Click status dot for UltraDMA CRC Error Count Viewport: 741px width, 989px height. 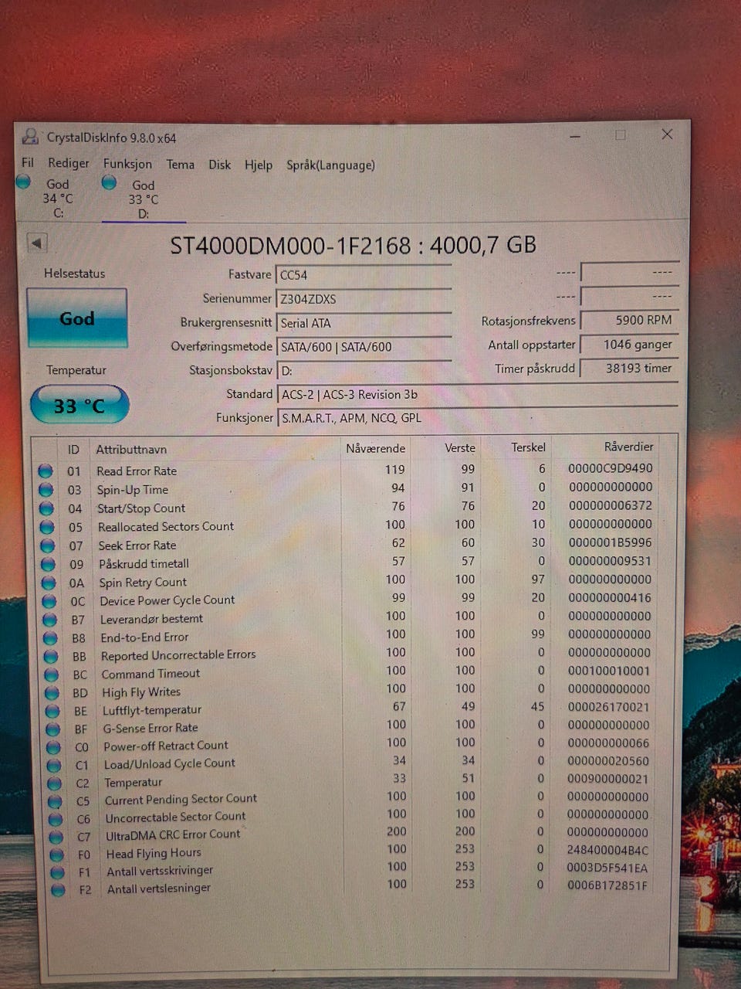[x=56, y=837]
